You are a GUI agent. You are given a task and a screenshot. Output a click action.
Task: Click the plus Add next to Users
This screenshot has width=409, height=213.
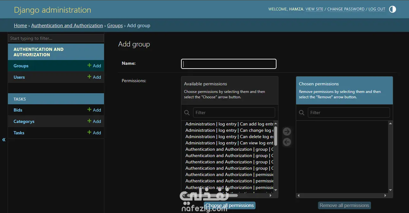tap(94, 77)
